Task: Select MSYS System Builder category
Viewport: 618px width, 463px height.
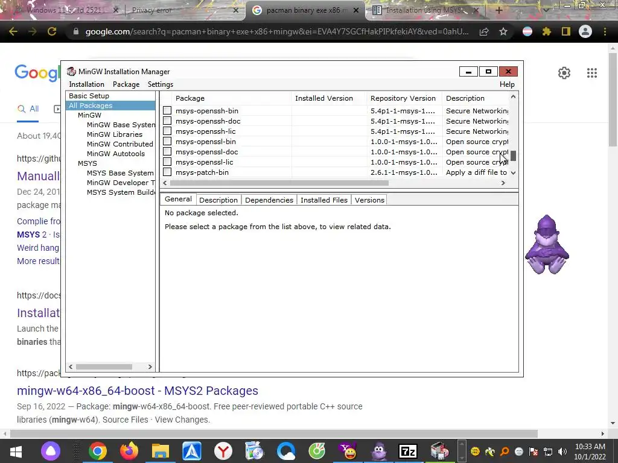Action: [121, 192]
